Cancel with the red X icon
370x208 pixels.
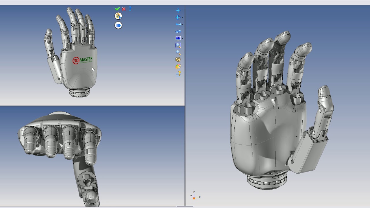[x=124, y=9]
